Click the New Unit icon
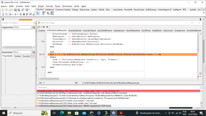The height and width of the screenshot is (116, 206). click(3, 10)
